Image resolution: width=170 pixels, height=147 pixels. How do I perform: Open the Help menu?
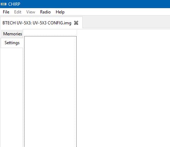(60, 12)
